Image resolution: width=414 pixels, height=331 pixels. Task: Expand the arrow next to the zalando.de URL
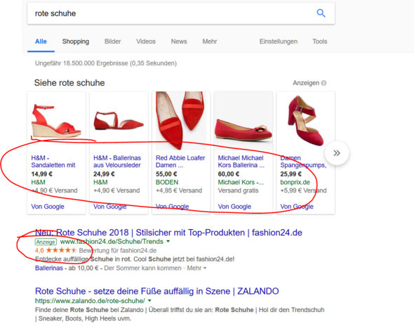149,301
